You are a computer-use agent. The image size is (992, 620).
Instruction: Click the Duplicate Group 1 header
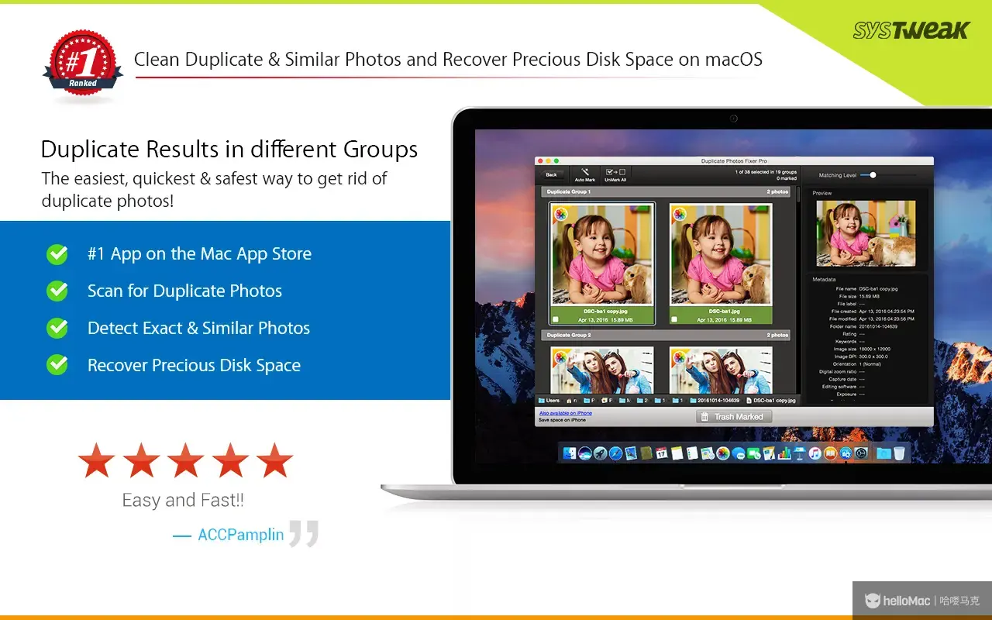click(x=666, y=191)
